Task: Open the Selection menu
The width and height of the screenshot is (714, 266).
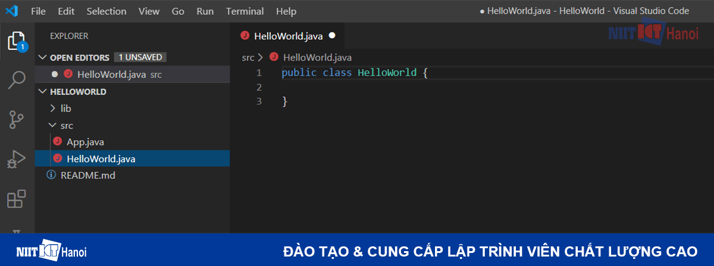Action: click(107, 11)
